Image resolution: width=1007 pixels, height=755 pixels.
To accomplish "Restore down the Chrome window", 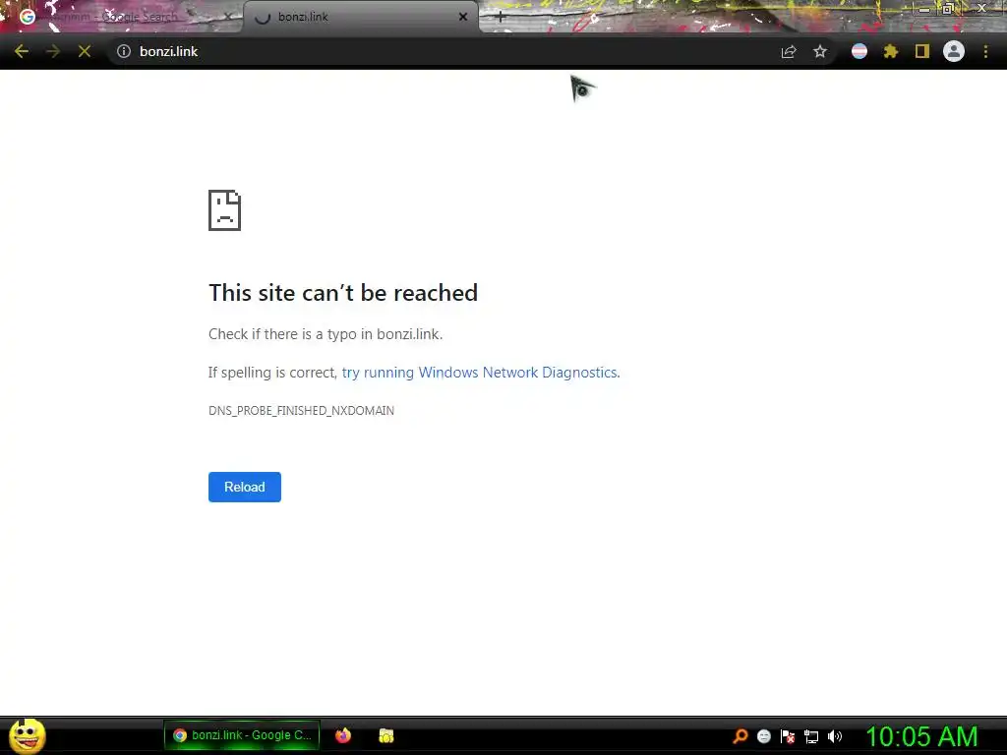I will tap(948, 8).
